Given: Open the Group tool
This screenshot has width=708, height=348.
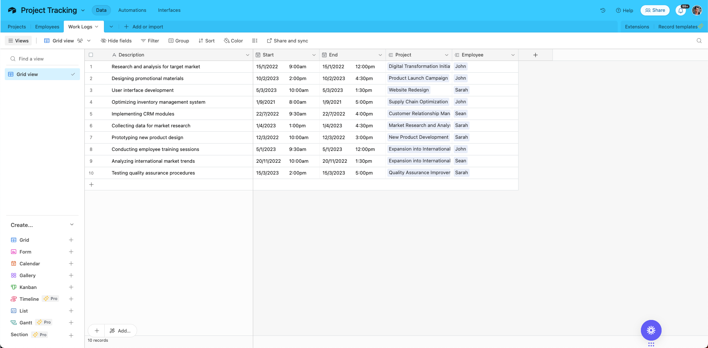Looking at the screenshot, I should pyautogui.click(x=179, y=41).
